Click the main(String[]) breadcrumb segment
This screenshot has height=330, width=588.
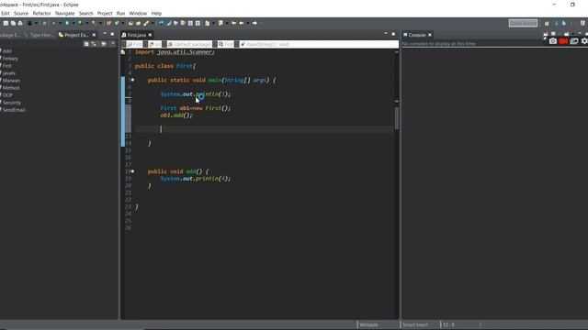point(265,44)
